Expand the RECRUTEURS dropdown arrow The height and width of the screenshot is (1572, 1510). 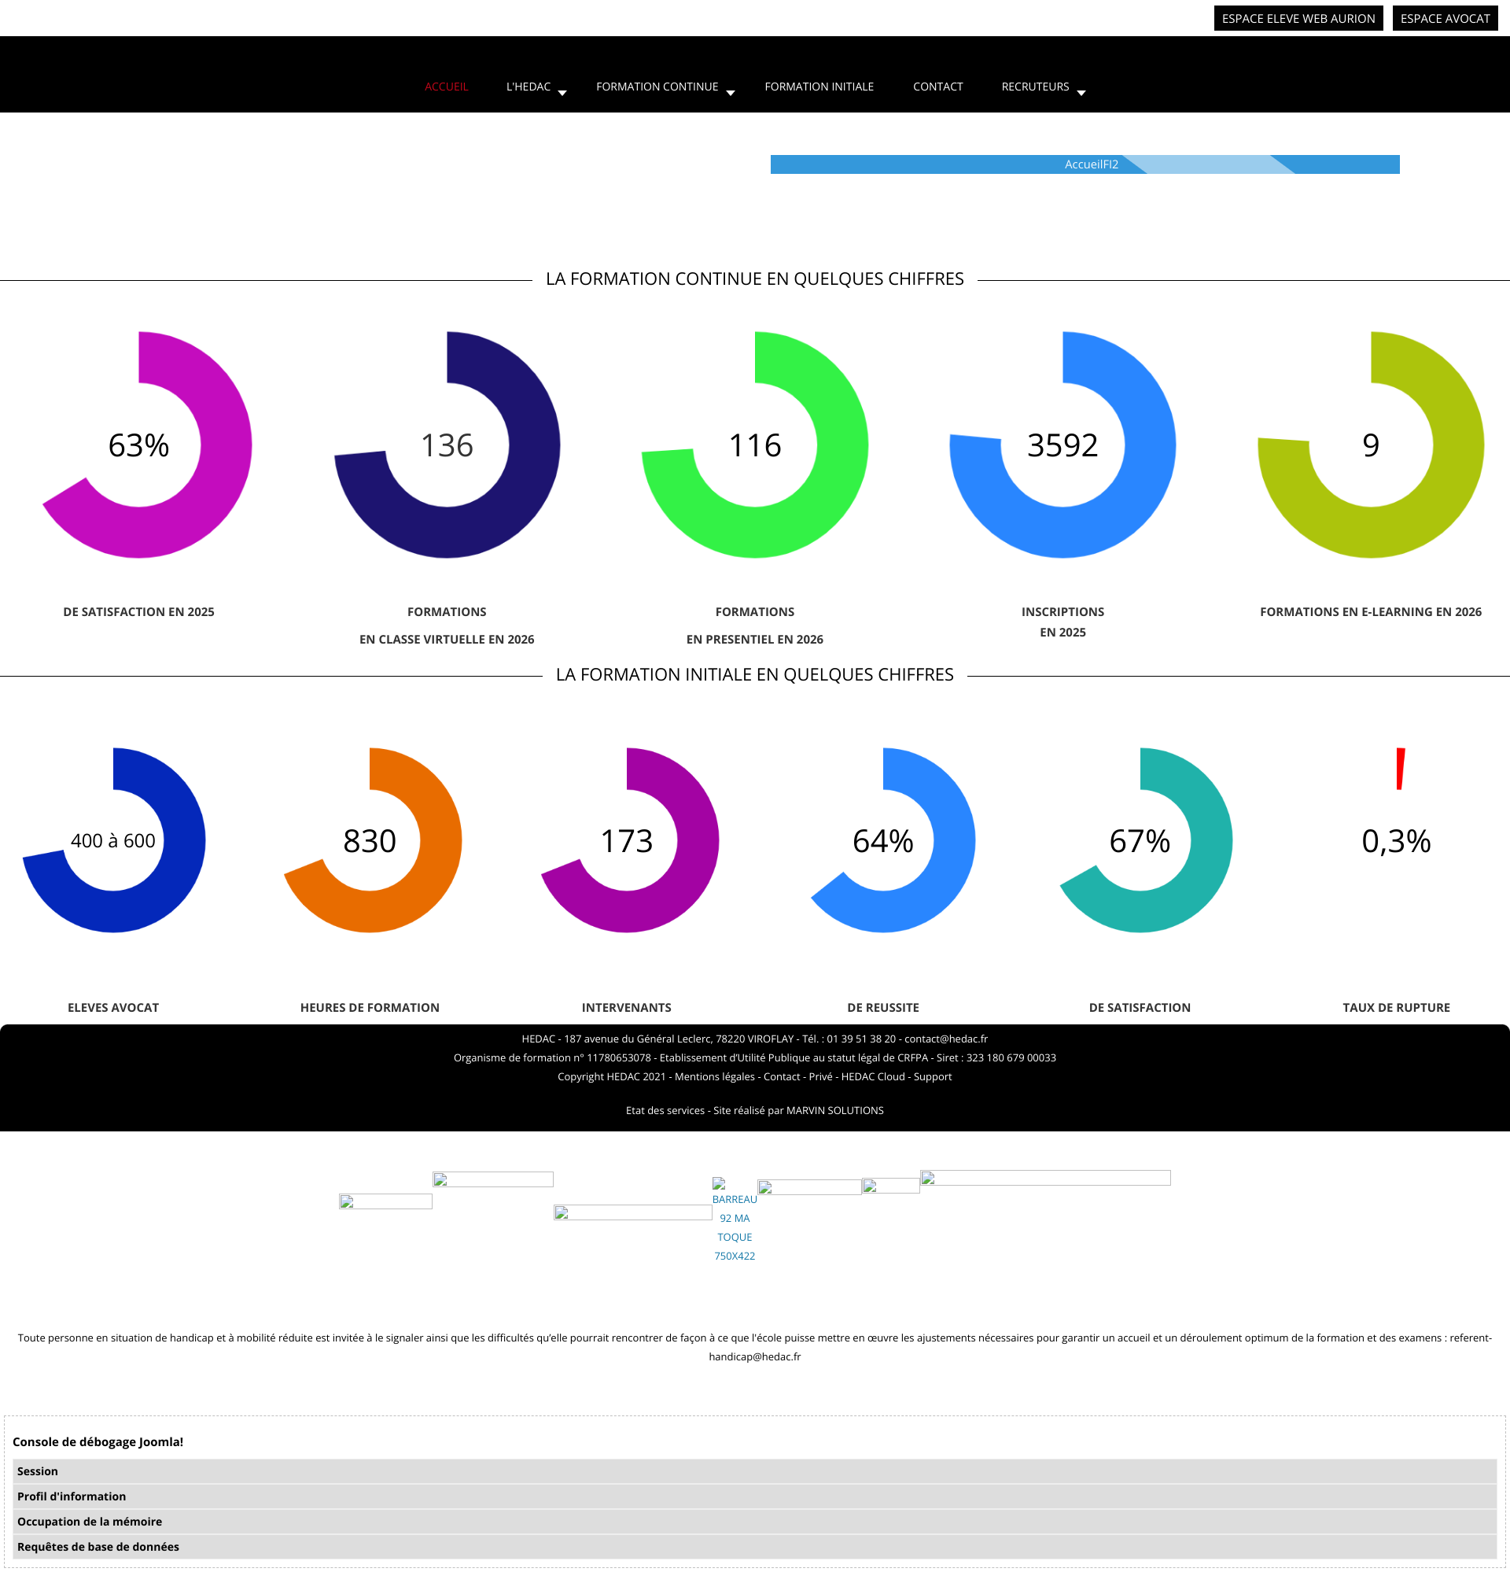(x=1080, y=93)
